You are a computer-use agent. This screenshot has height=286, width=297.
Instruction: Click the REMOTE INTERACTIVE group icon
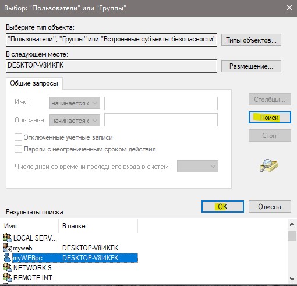8,278
